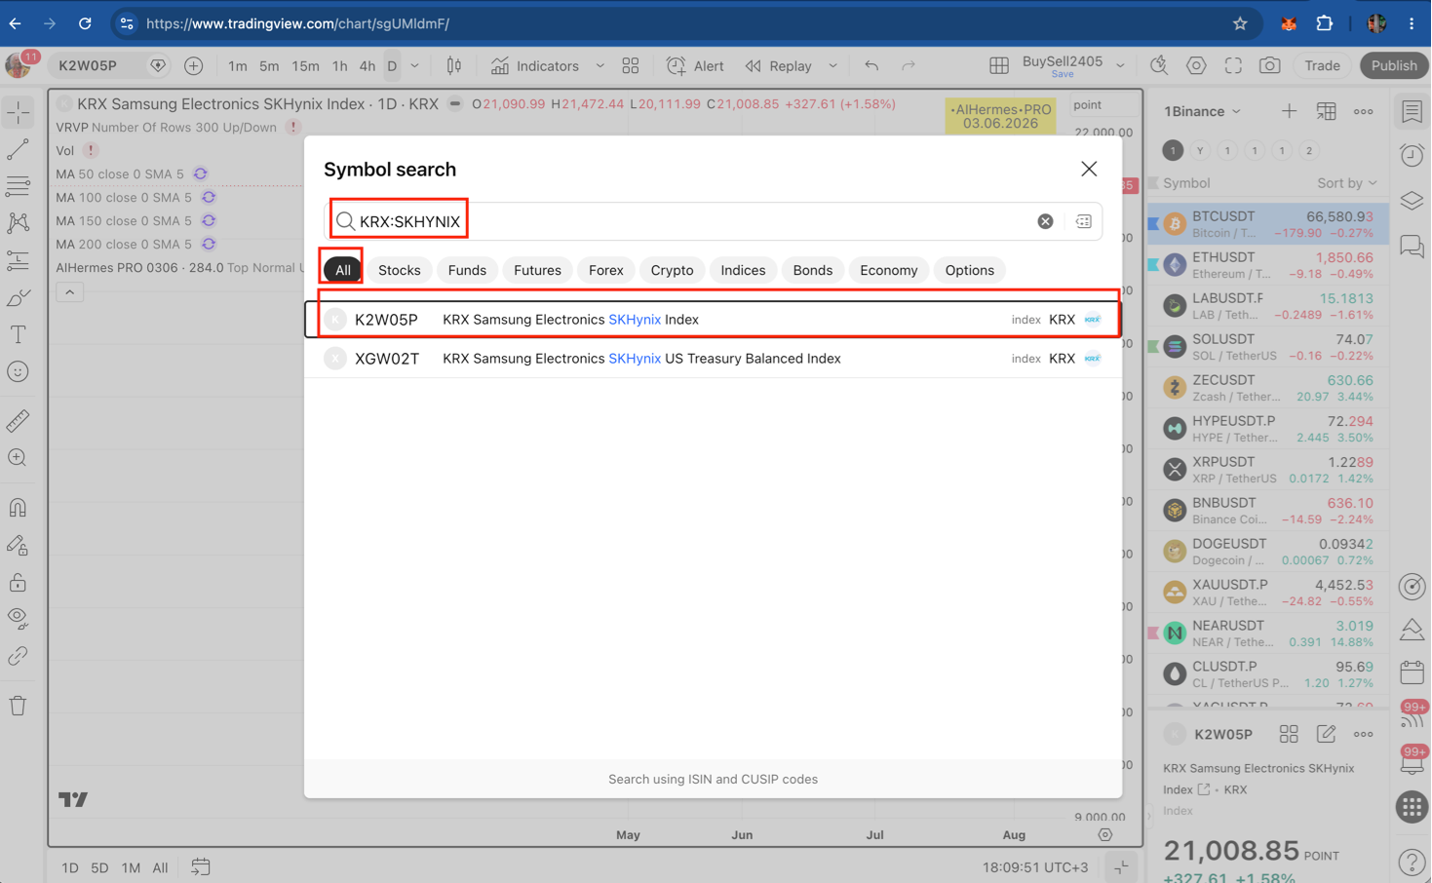1432x883 pixels.
Task: Open emoji and icons drawing tool
Action: pyautogui.click(x=18, y=371)
